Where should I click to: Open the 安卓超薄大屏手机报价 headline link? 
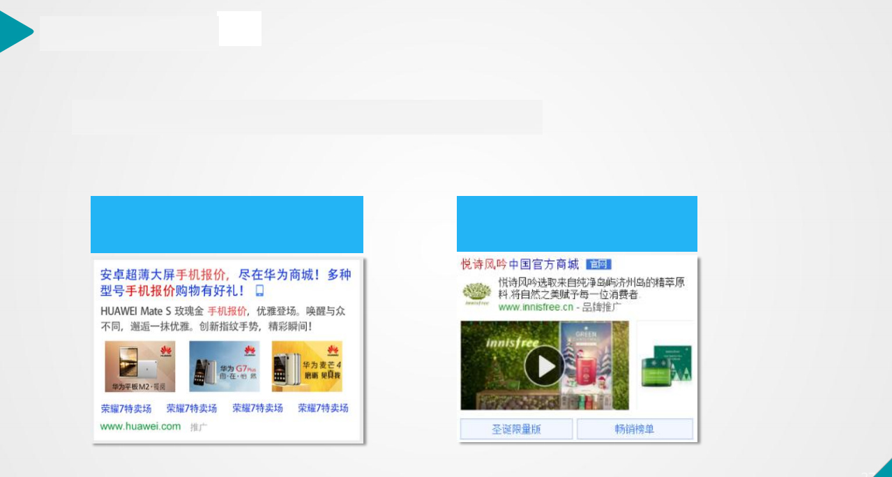[x=225, y=282]
